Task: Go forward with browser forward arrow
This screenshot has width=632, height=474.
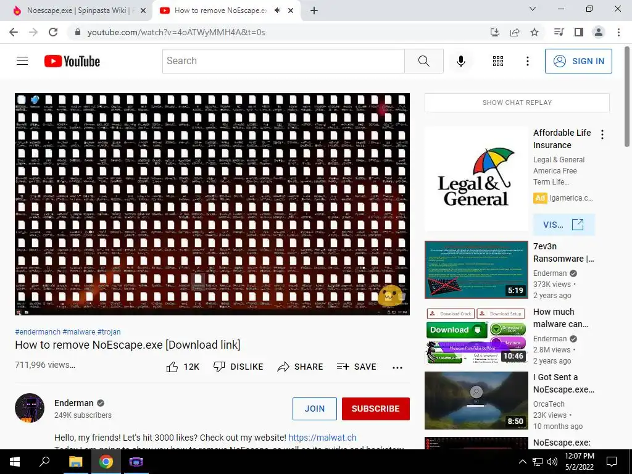Action: click(33, 32)
